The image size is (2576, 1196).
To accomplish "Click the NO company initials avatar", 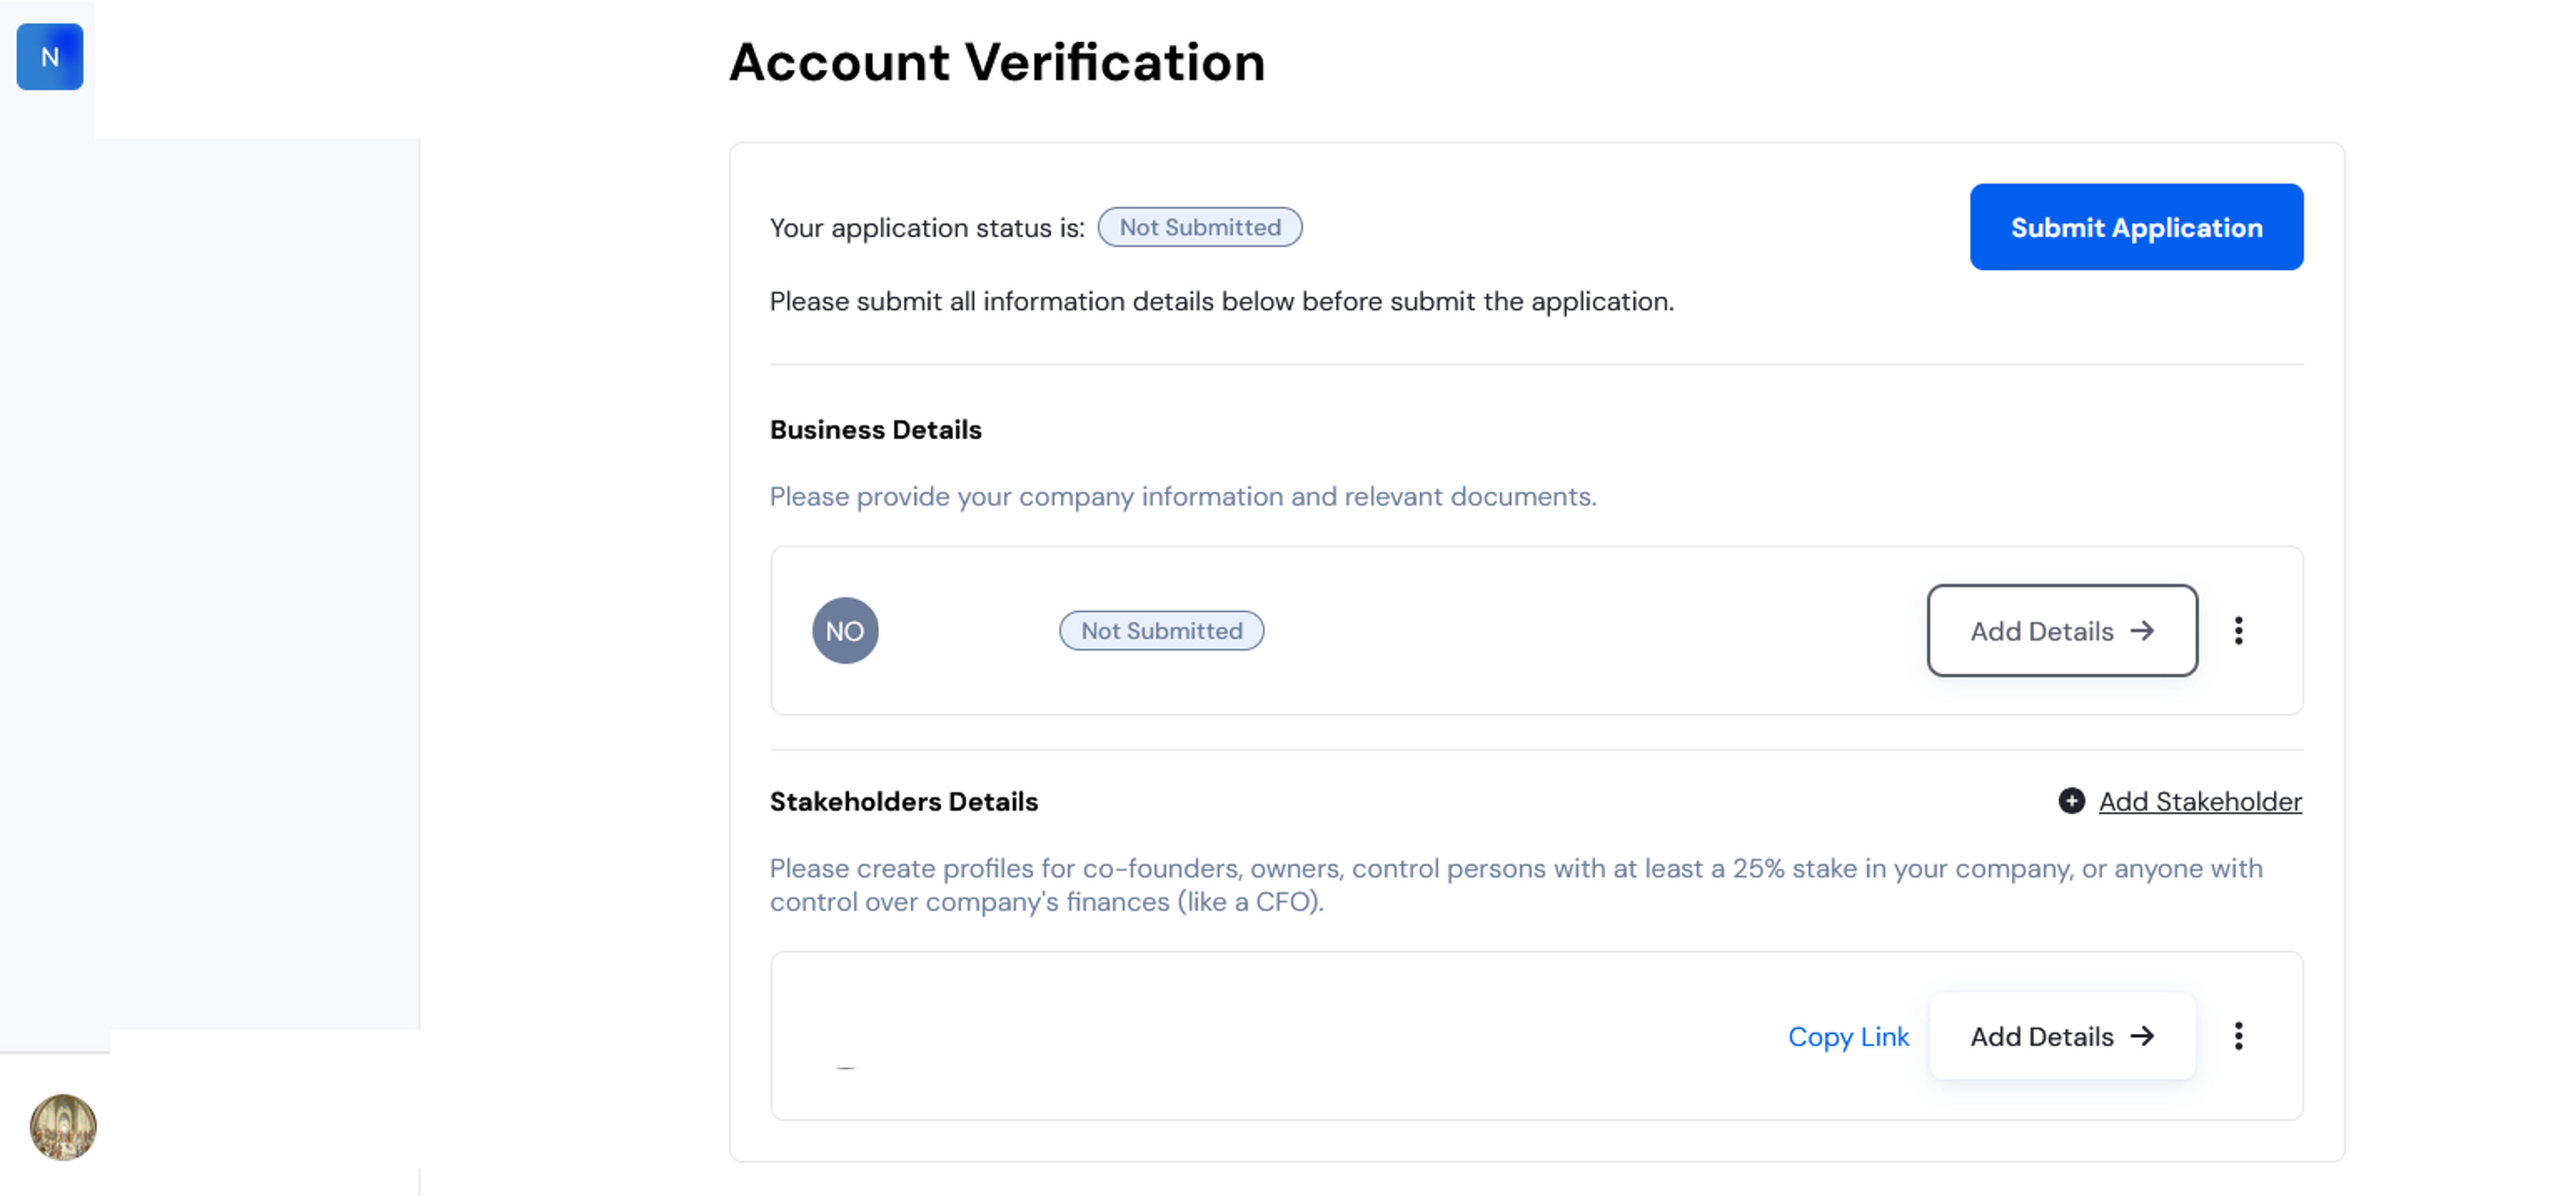I will click(x=845, y=631).
